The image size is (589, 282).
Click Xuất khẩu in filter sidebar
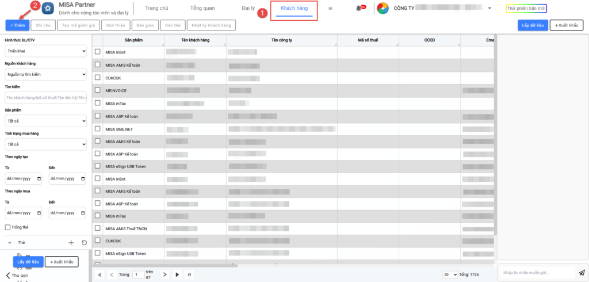tap(62, 262)
